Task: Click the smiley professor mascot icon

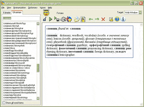Action: click(x=46, y=13)
